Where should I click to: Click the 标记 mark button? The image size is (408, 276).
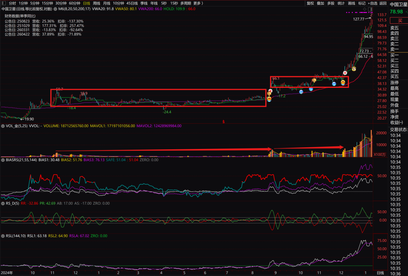(362, 3)
